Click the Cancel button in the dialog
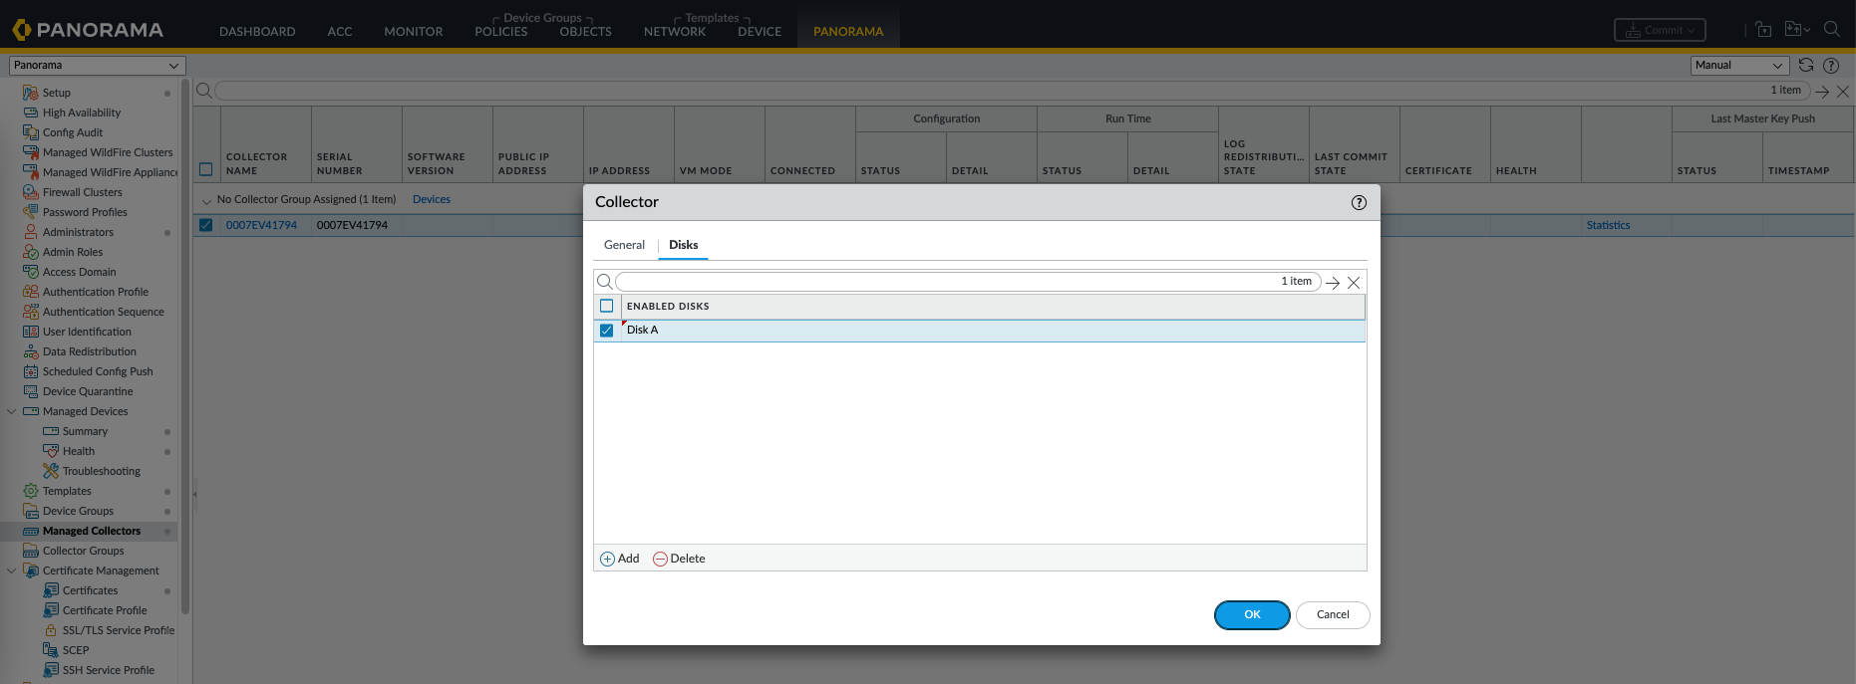 pyautogui.click(x=1333, y=614)
